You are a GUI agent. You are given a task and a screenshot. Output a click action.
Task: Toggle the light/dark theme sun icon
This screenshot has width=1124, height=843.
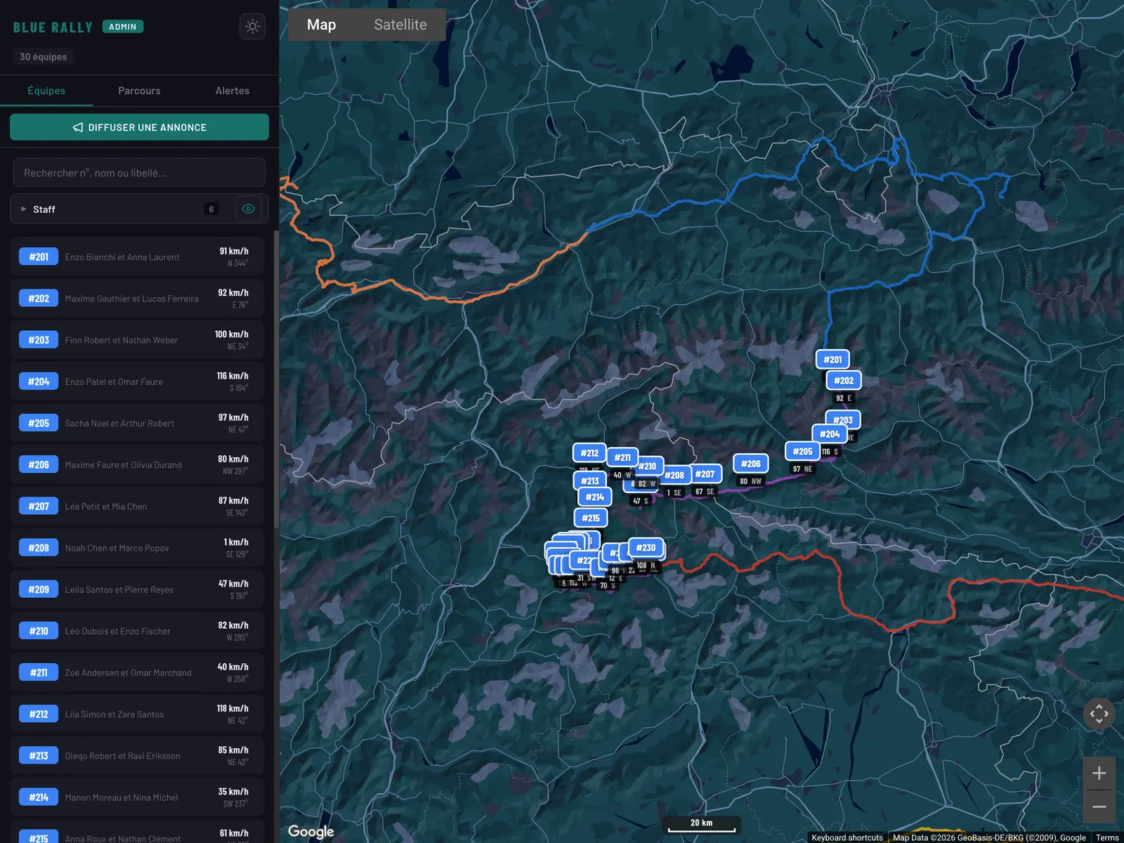pyautogui.click(x=252, y=27)
